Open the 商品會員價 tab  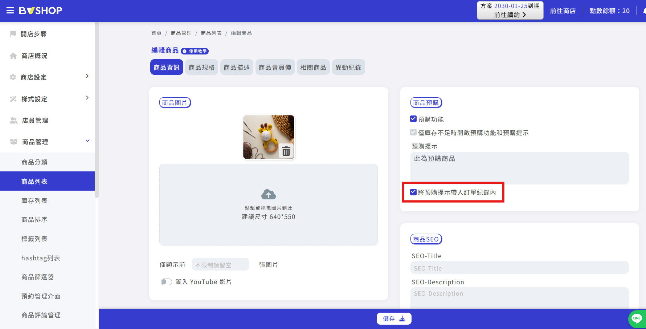275,67
